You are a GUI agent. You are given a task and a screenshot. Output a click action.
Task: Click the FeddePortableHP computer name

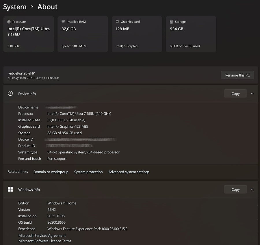21,73
